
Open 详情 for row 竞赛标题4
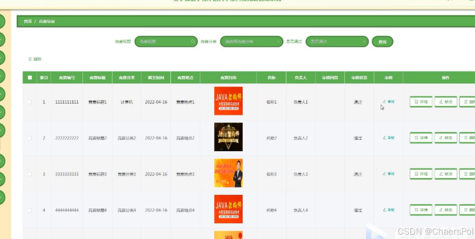pyautogui.click(x=421, y=210)
